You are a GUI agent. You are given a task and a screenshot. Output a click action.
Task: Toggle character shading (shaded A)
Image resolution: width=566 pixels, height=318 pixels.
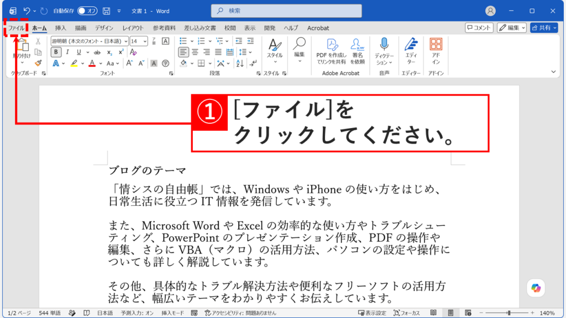pyautogui.click(x=154, y=63)
